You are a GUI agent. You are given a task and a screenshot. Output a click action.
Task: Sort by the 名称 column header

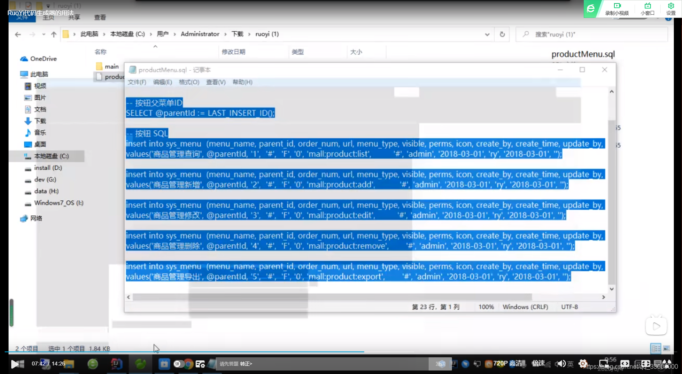[101, 52]
